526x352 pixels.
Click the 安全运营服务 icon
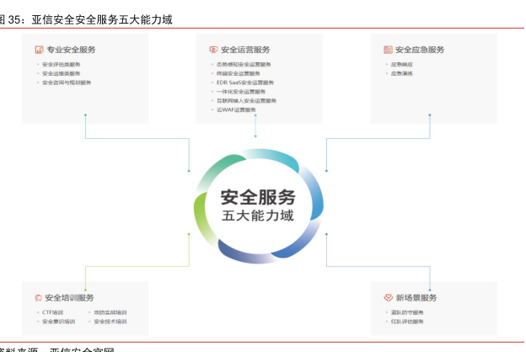point(213,51)
